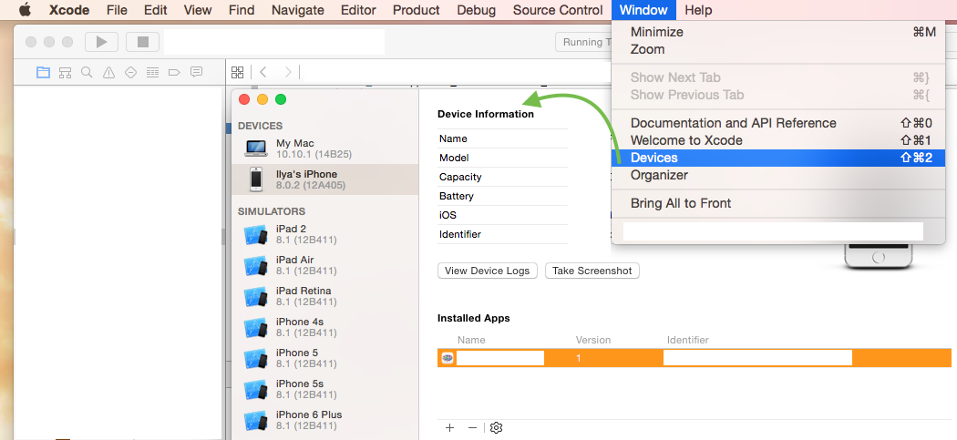This screenshot has width=957, height=440.
Task: Select the iPad Air simulator
Action: [x=324, y=265]
